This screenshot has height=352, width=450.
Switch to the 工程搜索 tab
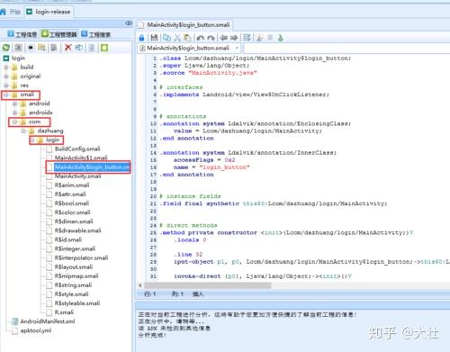pos(96,34)
